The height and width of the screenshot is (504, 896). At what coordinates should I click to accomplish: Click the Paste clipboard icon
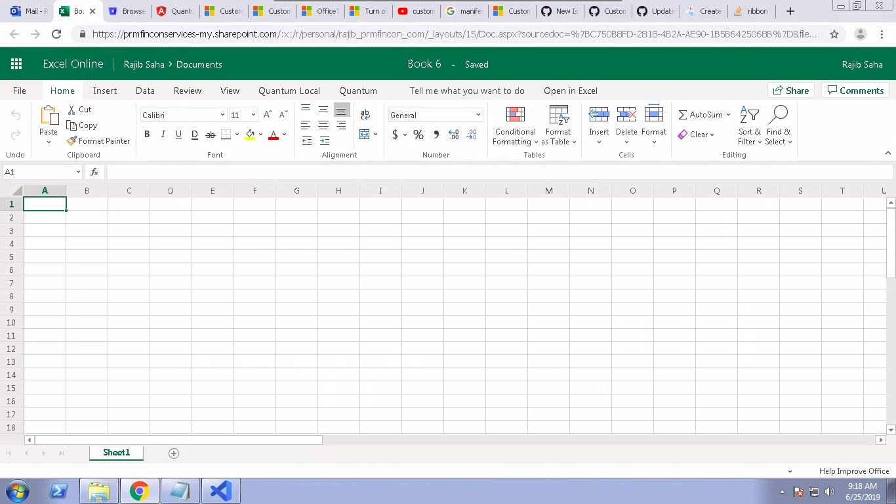49,115
